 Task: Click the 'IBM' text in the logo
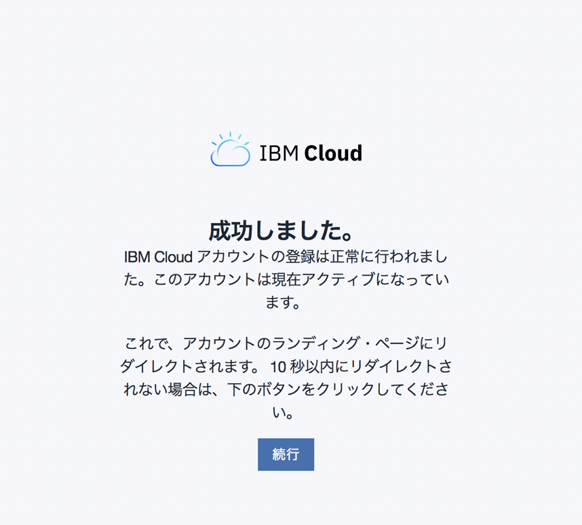pyautogui.click(x=279, y=153)
